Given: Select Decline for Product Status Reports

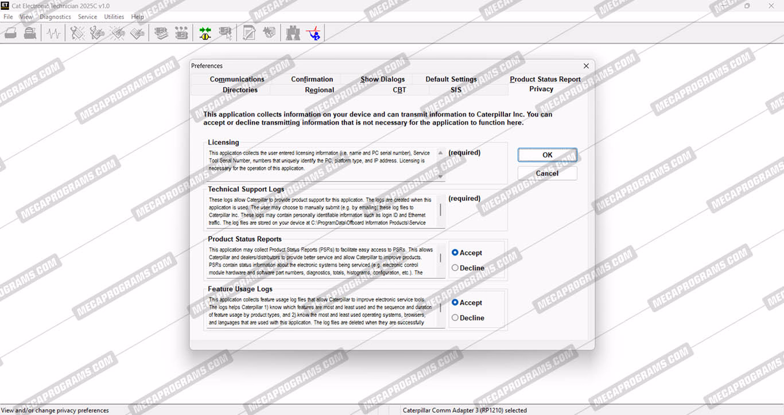Looking at the screenshot, I should [455, 267].
